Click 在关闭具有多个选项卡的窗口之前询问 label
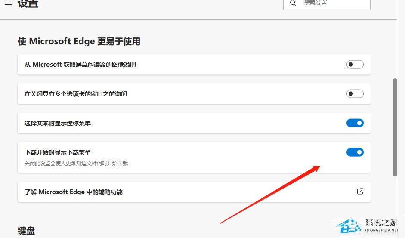 (x=75, y=94)
